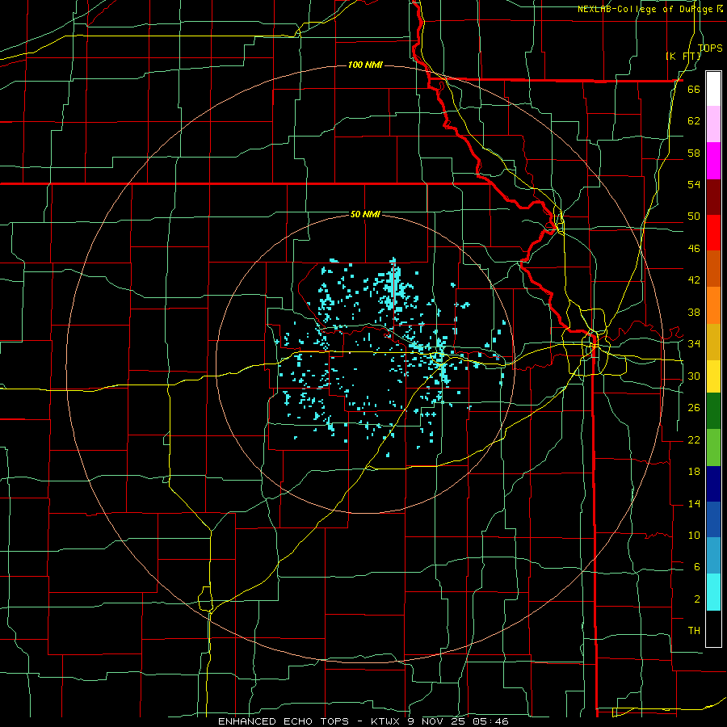The width and height of the screenshot is (727, 727).
Task: Click the 'NEXLAB-College of DuPage' credit text
Action: pos(645,9)
